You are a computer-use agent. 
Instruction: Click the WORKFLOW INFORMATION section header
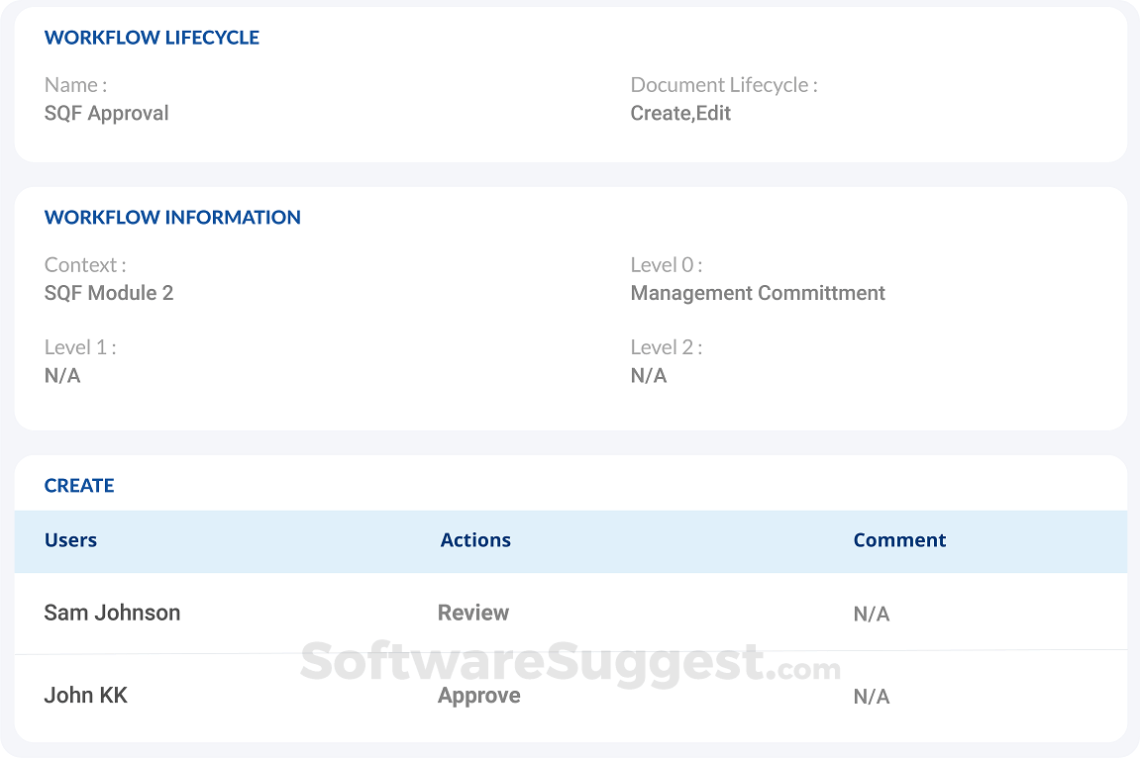click(172, 217)
